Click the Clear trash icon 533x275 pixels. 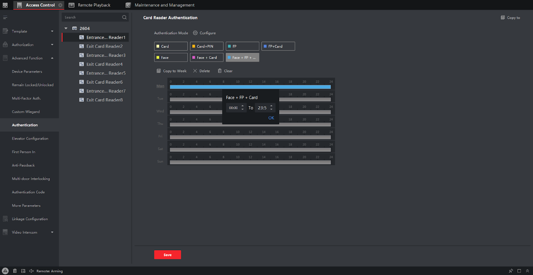(x=220, y=71)
